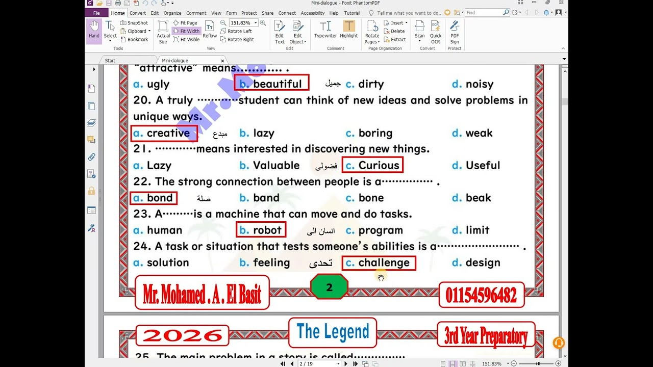
Task: Rotate the view right
Action: coord(237,39)
